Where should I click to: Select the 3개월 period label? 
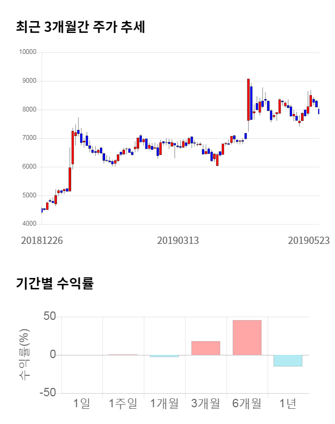pos(206,404)
